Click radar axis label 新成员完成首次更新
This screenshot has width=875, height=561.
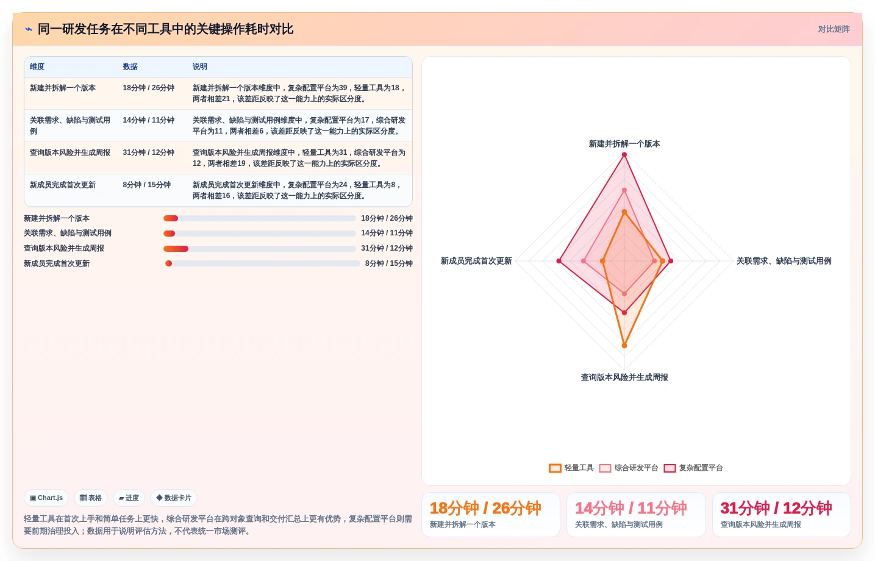pyautogui.click(x=476, y=261)
